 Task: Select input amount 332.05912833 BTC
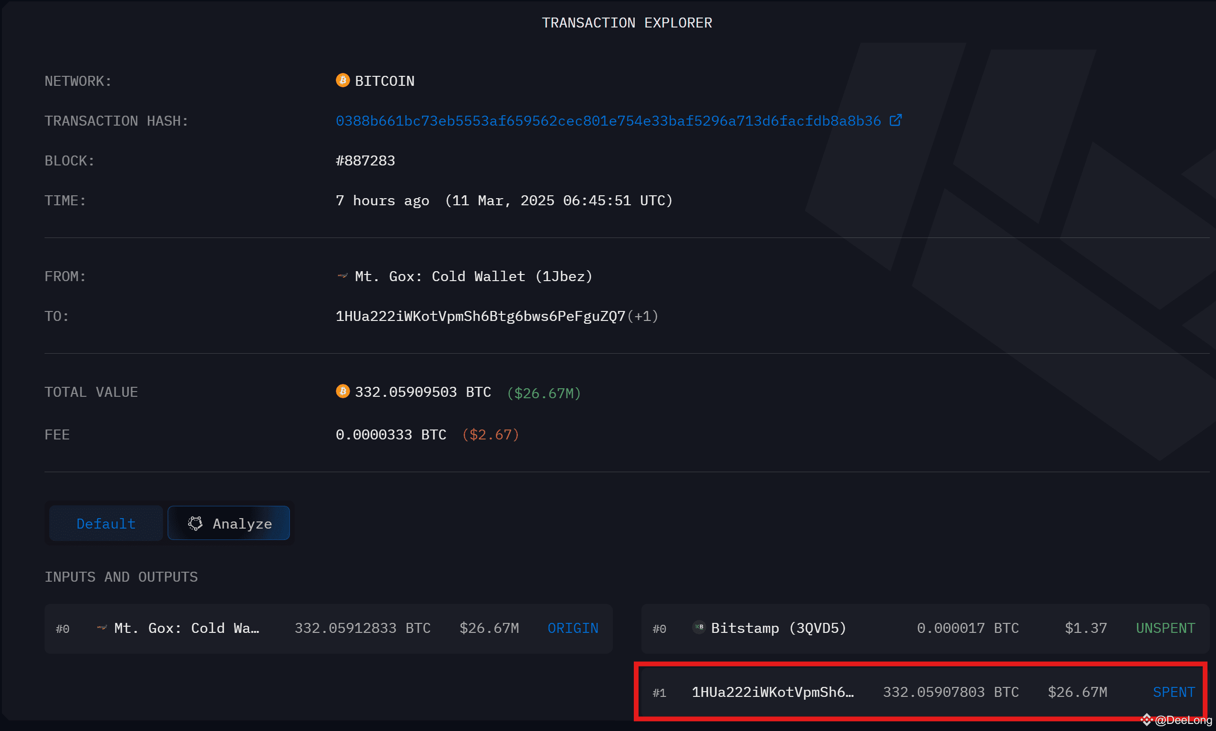click(x=363, y=628)
